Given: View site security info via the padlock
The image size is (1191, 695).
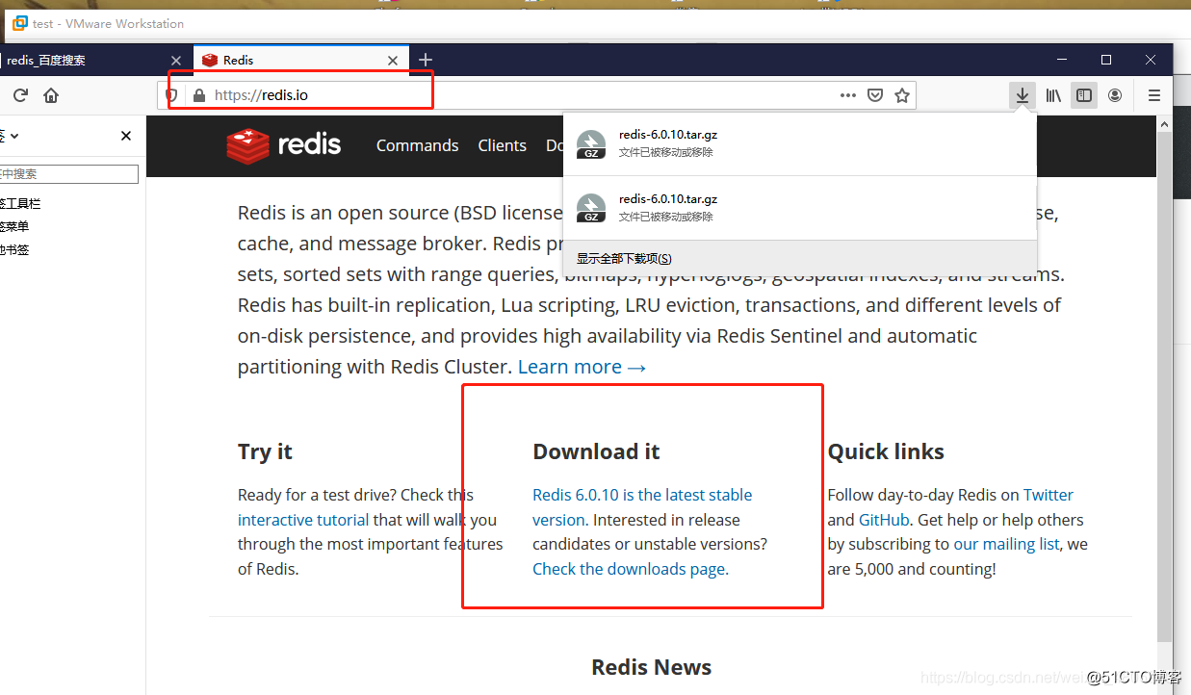Looking at the screenshot, I should (199, 95).
